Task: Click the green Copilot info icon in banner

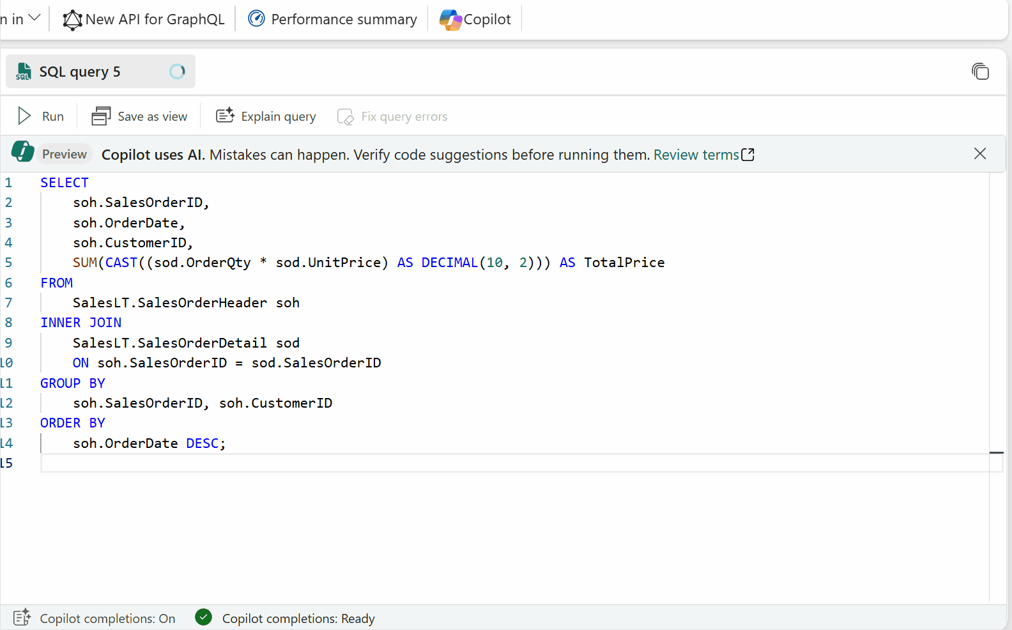Action: click(23, 152)
